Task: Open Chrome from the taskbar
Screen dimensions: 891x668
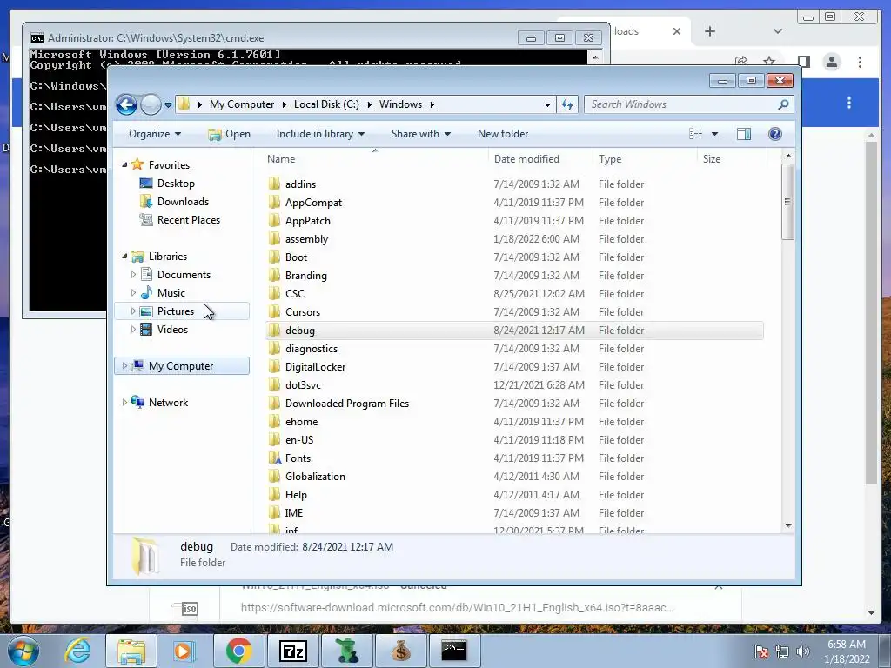Action: point(238,651)
